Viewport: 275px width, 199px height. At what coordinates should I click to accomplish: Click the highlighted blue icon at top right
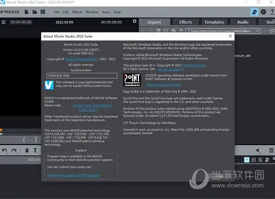click(254, 12)
